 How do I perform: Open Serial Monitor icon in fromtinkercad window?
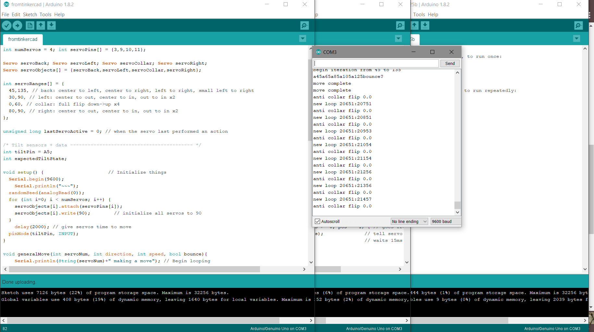click(304, 25)
